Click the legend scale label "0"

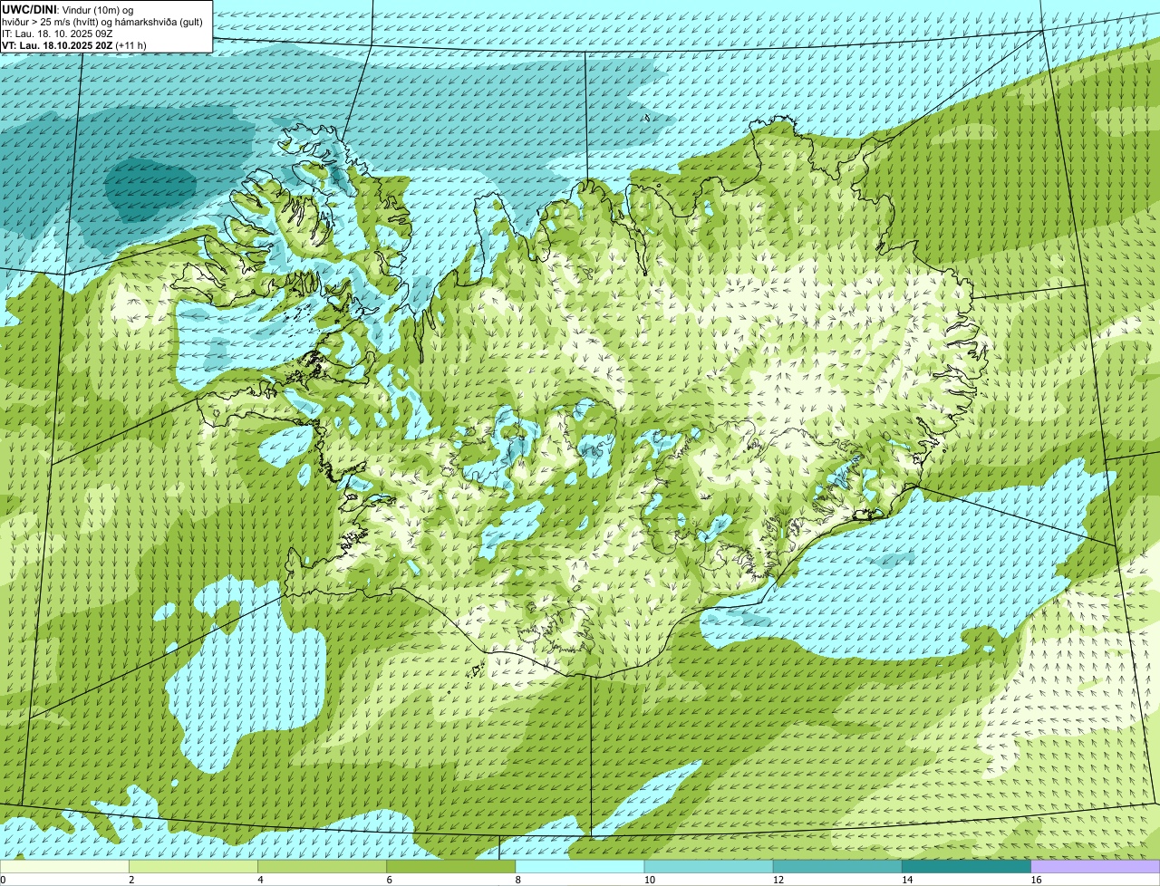point(4,880)
